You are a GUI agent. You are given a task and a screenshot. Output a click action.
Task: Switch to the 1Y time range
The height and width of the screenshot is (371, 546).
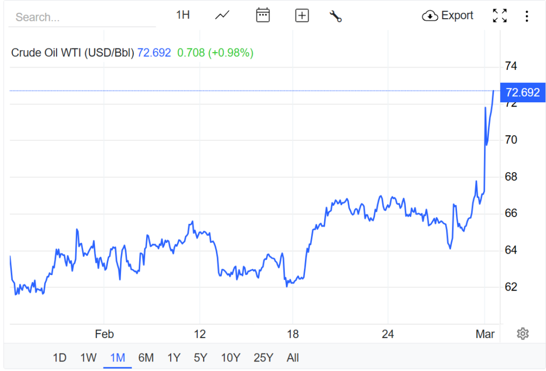click(x=174, y=357)
